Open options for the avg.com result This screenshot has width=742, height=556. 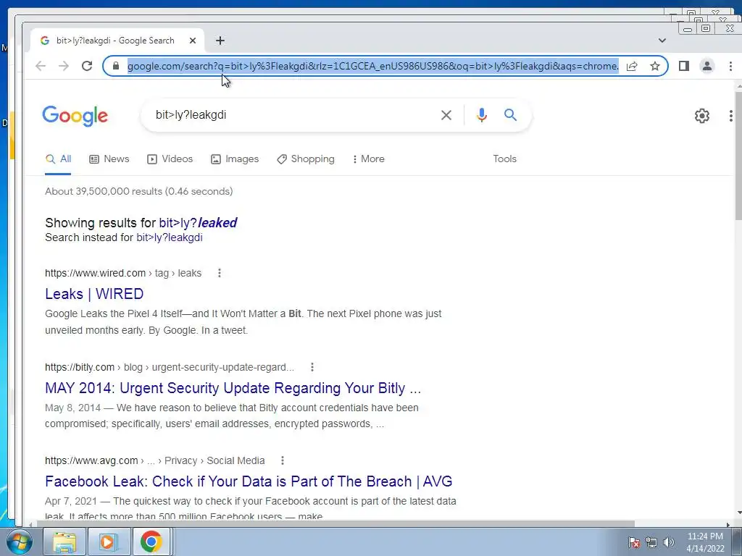click(x=282, y=460)
